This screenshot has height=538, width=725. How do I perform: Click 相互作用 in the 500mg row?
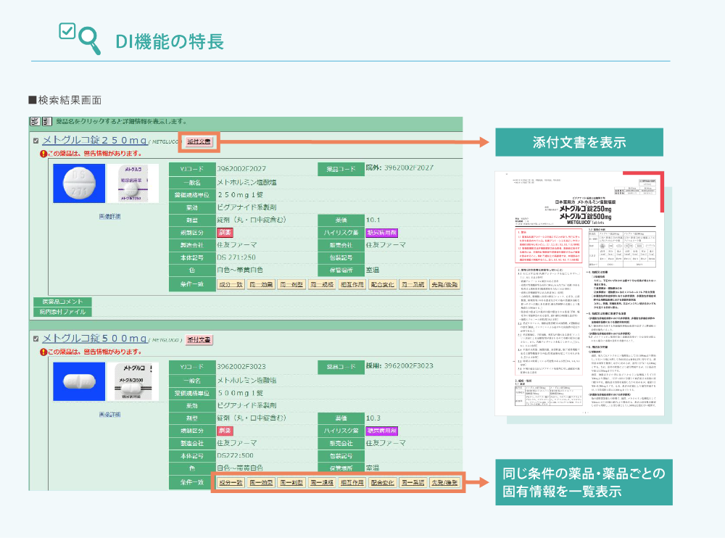tap(352, 483)
